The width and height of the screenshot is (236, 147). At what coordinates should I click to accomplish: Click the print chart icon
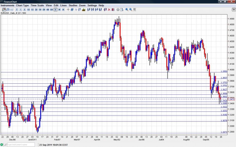point(118,9)
